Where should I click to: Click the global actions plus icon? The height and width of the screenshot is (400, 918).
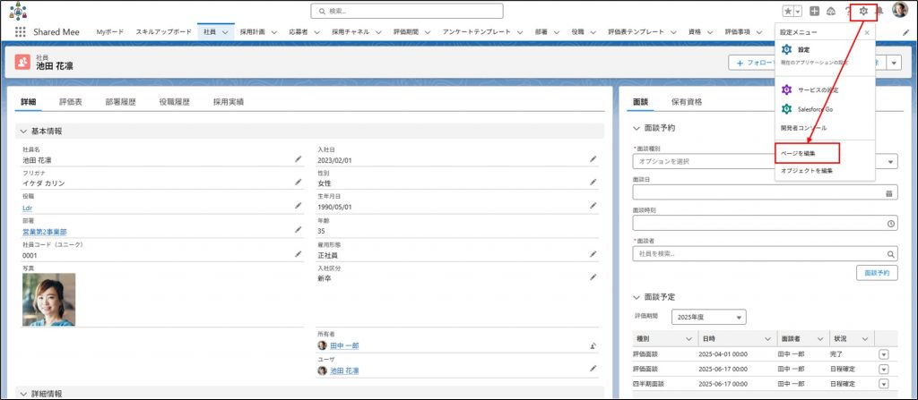[x=814, y=11]
